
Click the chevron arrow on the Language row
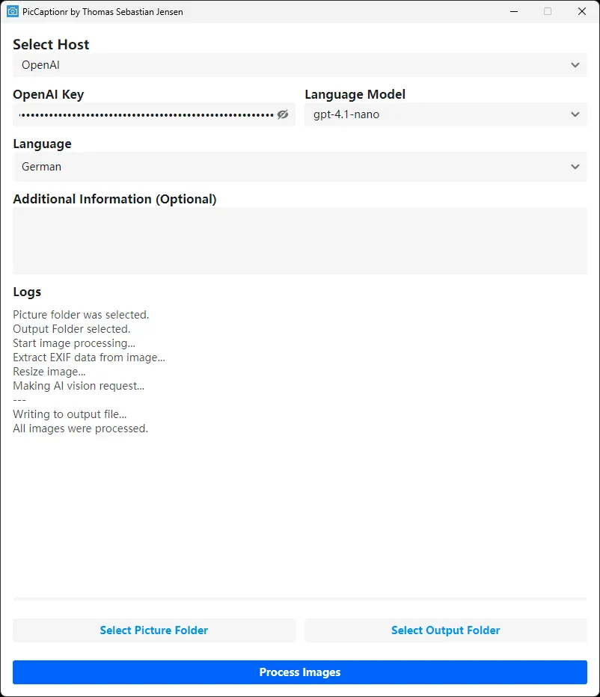(575, 167)
